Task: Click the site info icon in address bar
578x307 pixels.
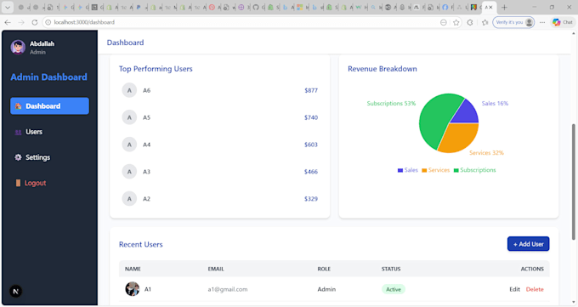Action: tap(48, 22)
